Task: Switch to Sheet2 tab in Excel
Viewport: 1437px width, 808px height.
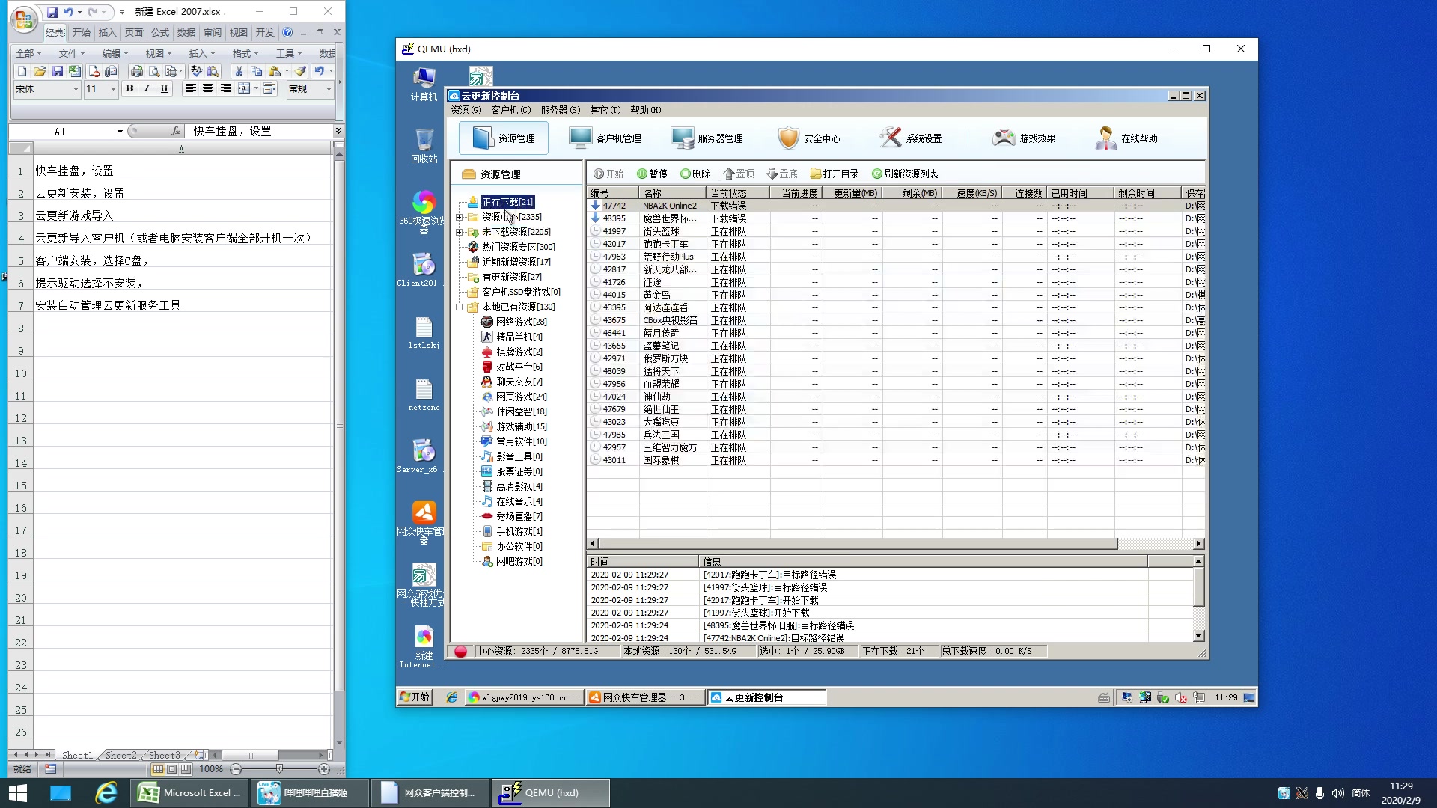Action: [x=120, y=755]
